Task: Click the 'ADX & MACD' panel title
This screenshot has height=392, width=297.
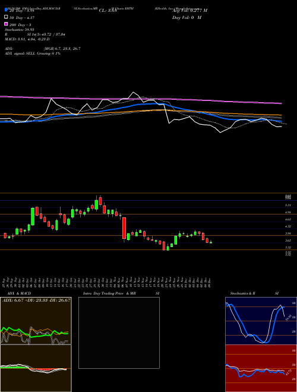Action: [19, 293]
